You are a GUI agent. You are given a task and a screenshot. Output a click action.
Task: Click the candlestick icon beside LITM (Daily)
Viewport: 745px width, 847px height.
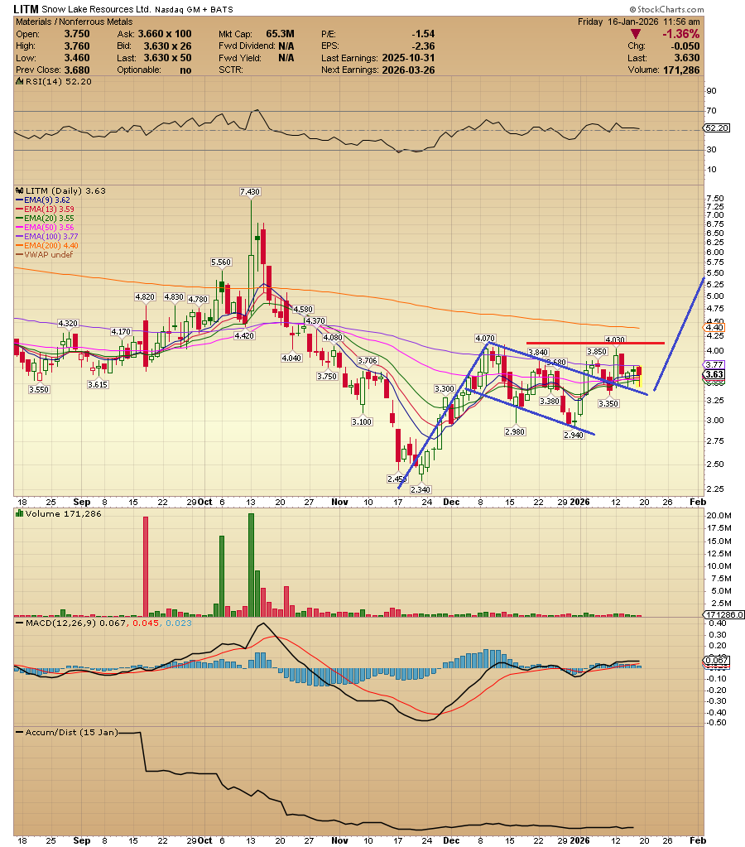pyautogui.click(x=19, y=190)
